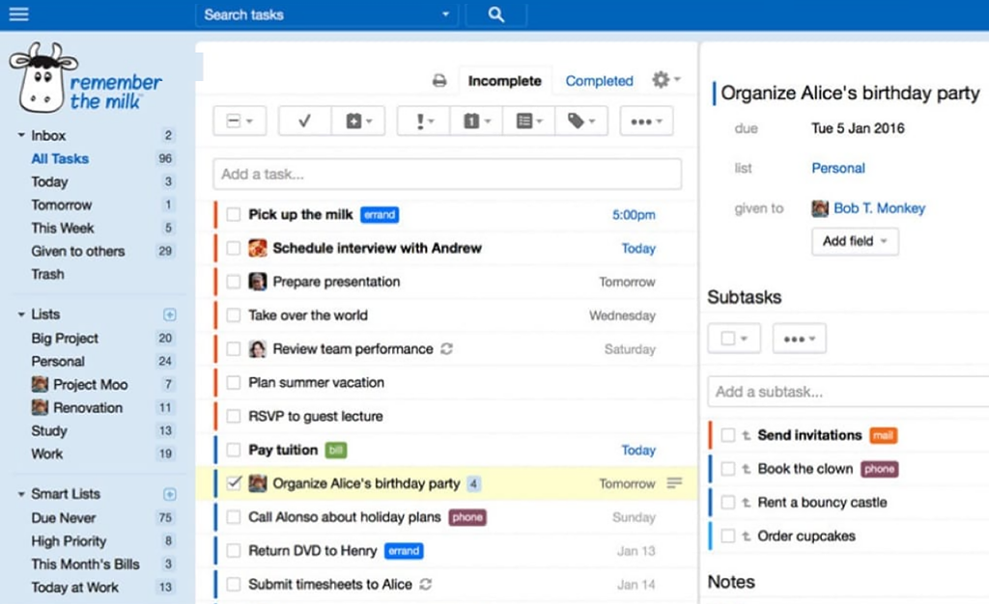Open This Month's Bills smart list

click(x=86, y=564)
